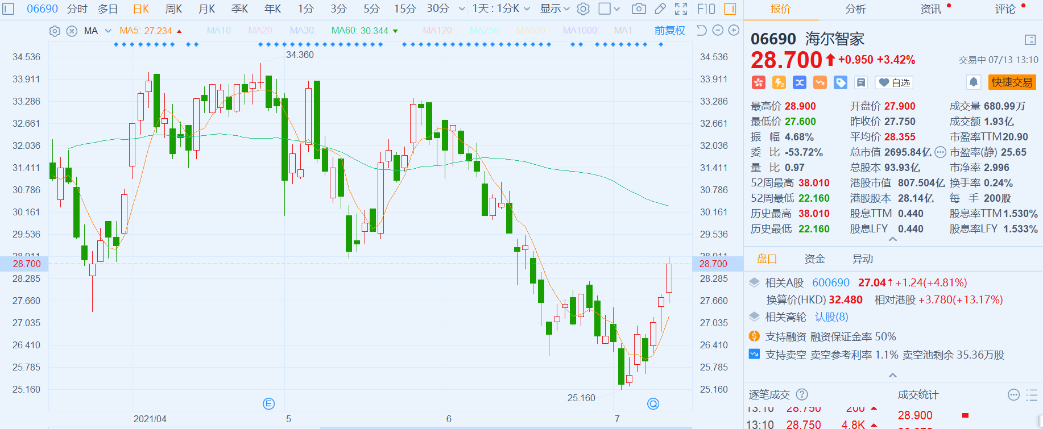The width and height of the screenshot is (1043, 429).
Task: Toggle the MA10 moving average line
Action: 220,31
